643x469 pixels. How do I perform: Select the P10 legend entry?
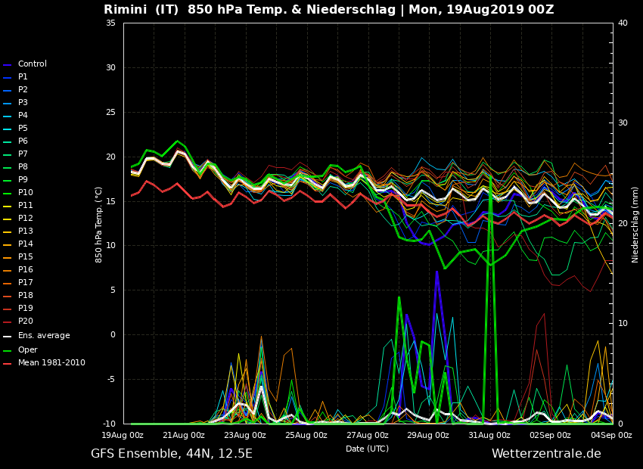pyautogui.click(x=25, y=193)
